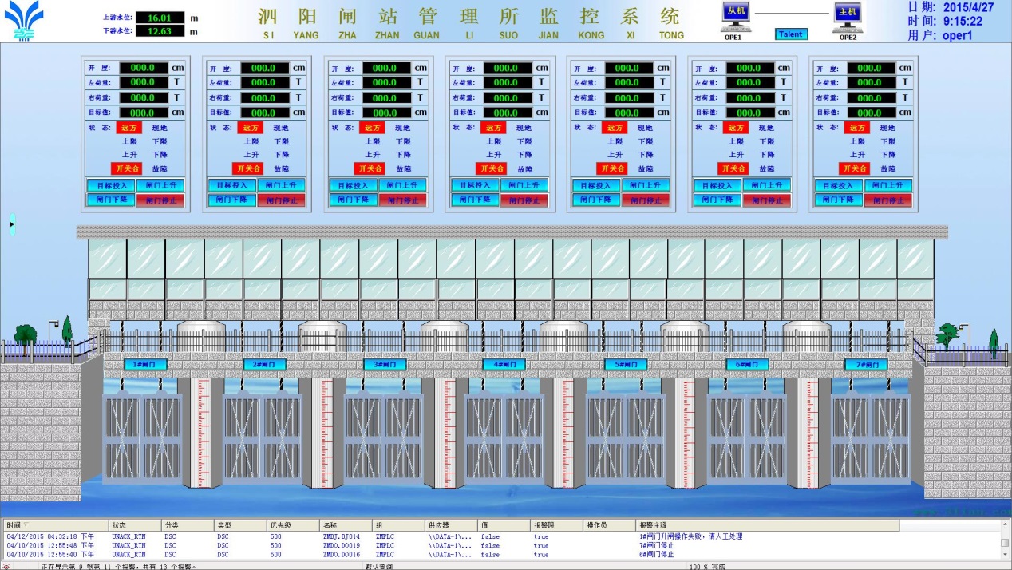Screen dimensions: 1012x570
Task: Click the 分类 column header
Action: click(x=188, y=525)
